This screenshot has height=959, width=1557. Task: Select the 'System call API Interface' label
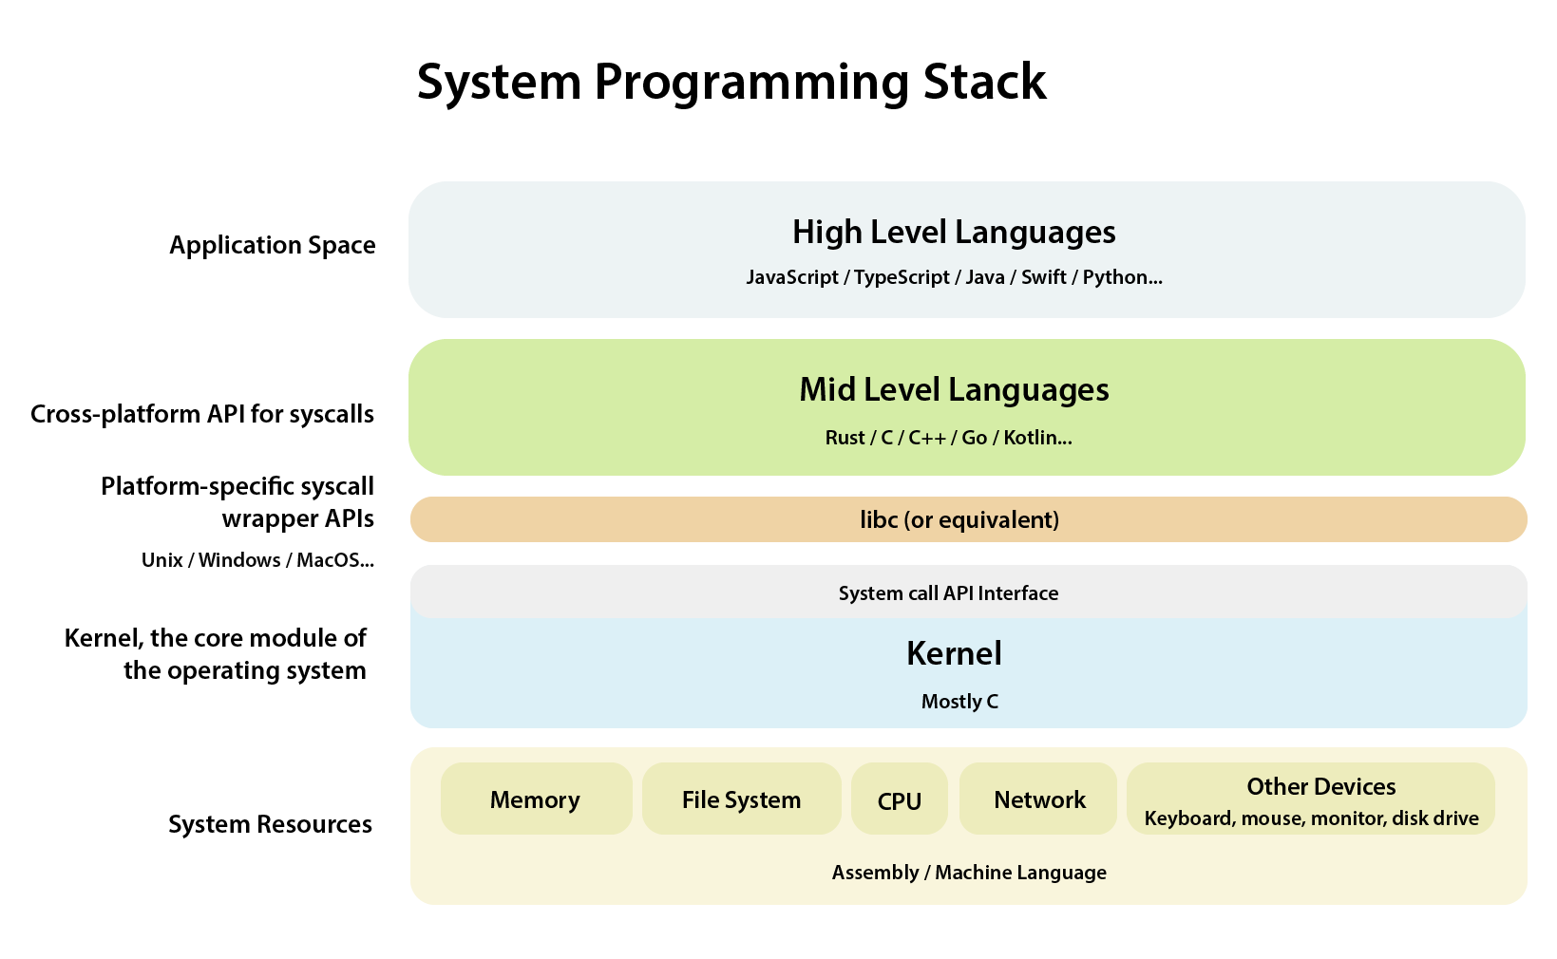(x=948, y=593)
